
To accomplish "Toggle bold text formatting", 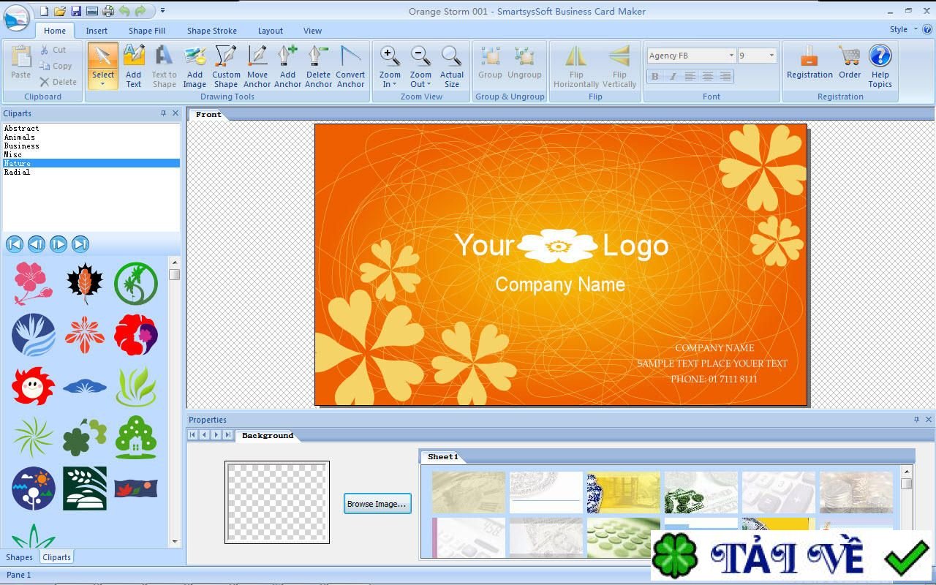I will tap(655, 76).
